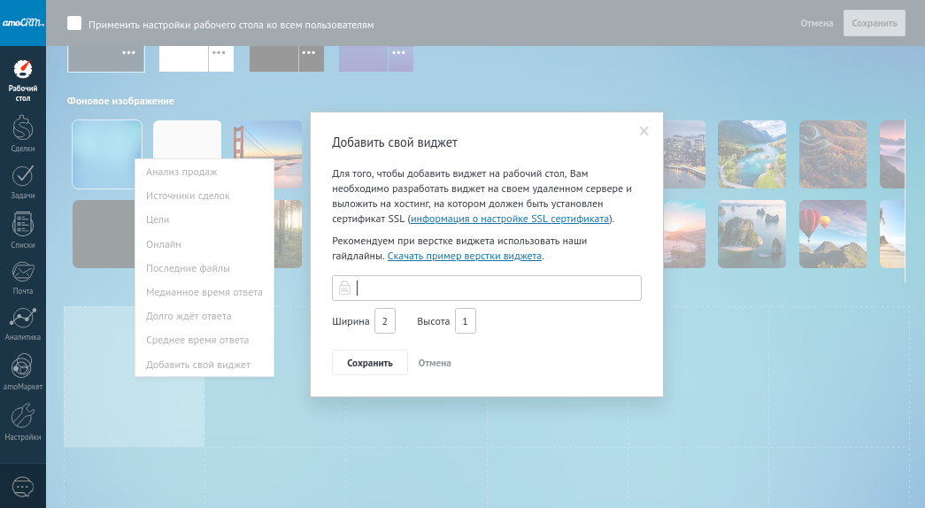Close the Добавить свой виджет dialog
925x508 pixels.
point(644,131)
